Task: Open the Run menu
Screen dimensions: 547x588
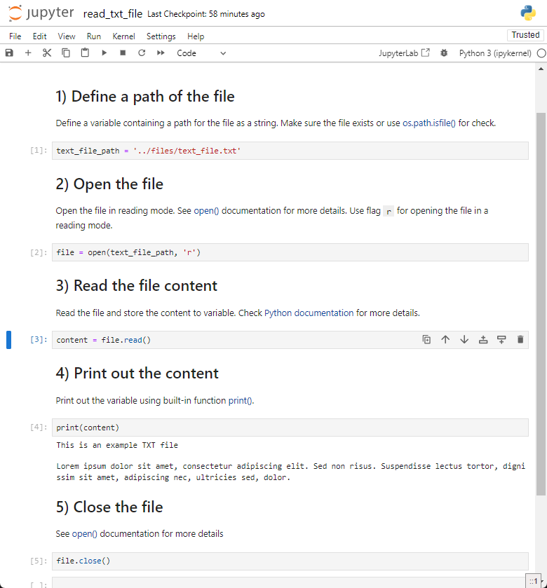Action: [94, 36]
